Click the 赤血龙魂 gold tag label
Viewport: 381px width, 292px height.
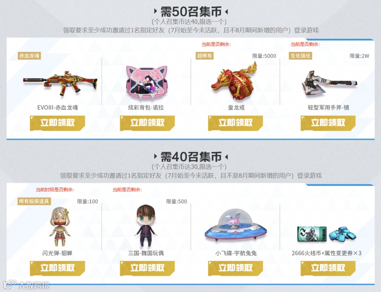coord(29,56)
